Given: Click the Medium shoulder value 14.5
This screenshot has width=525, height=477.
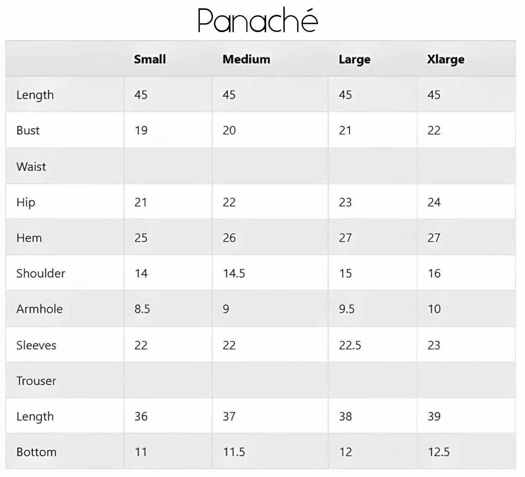Looking at the screenshot, I should [x=234, y=274].
